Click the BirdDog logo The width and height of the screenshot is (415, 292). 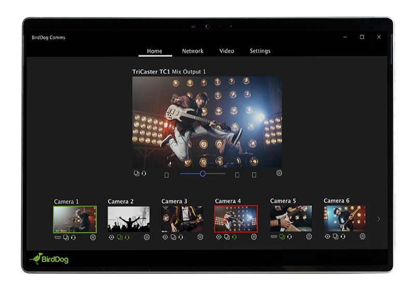(49, 259)
